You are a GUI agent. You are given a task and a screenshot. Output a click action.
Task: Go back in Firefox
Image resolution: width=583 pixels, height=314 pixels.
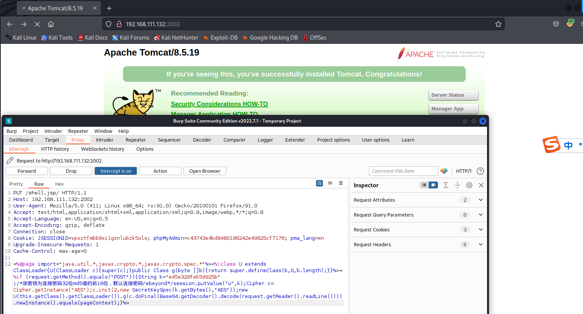click(10, 24)
